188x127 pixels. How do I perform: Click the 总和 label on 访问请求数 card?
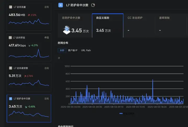(x=47, y=68)
